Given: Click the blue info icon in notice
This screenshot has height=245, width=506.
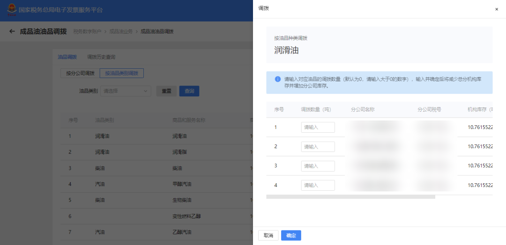Looking at the screenshot, I should pyautogui.click(x=278, y=79).
